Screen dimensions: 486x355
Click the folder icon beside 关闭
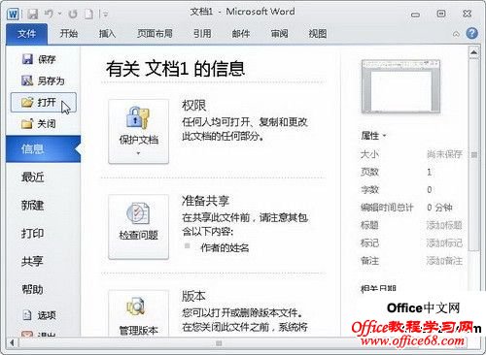point(27,123)
